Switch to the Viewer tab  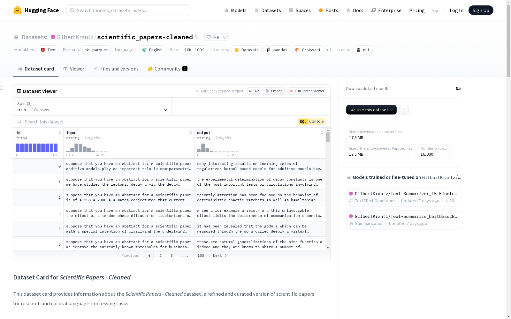(x=74, y=69)
